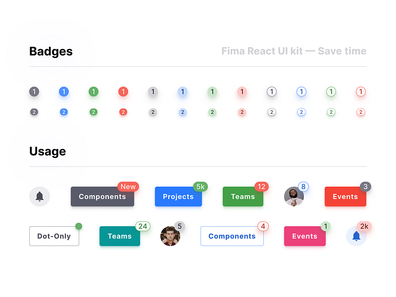The height and width of the screenshot is (297, 396).
Task: Click the green outlined badge numbered 1
Action: [331, 92]
